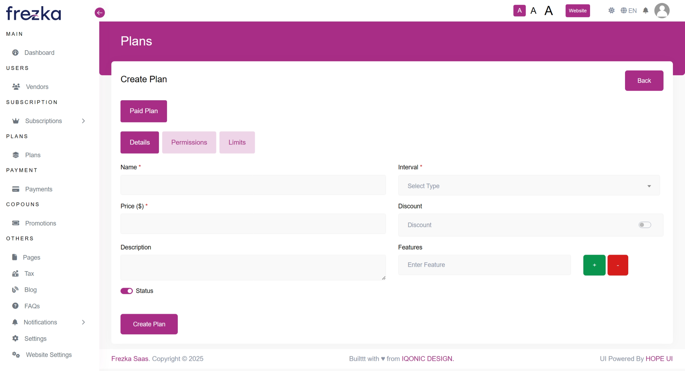The image size is (685, 371).
Task: Open the Interval Select Type dropdown
Action: coord(529,186)
